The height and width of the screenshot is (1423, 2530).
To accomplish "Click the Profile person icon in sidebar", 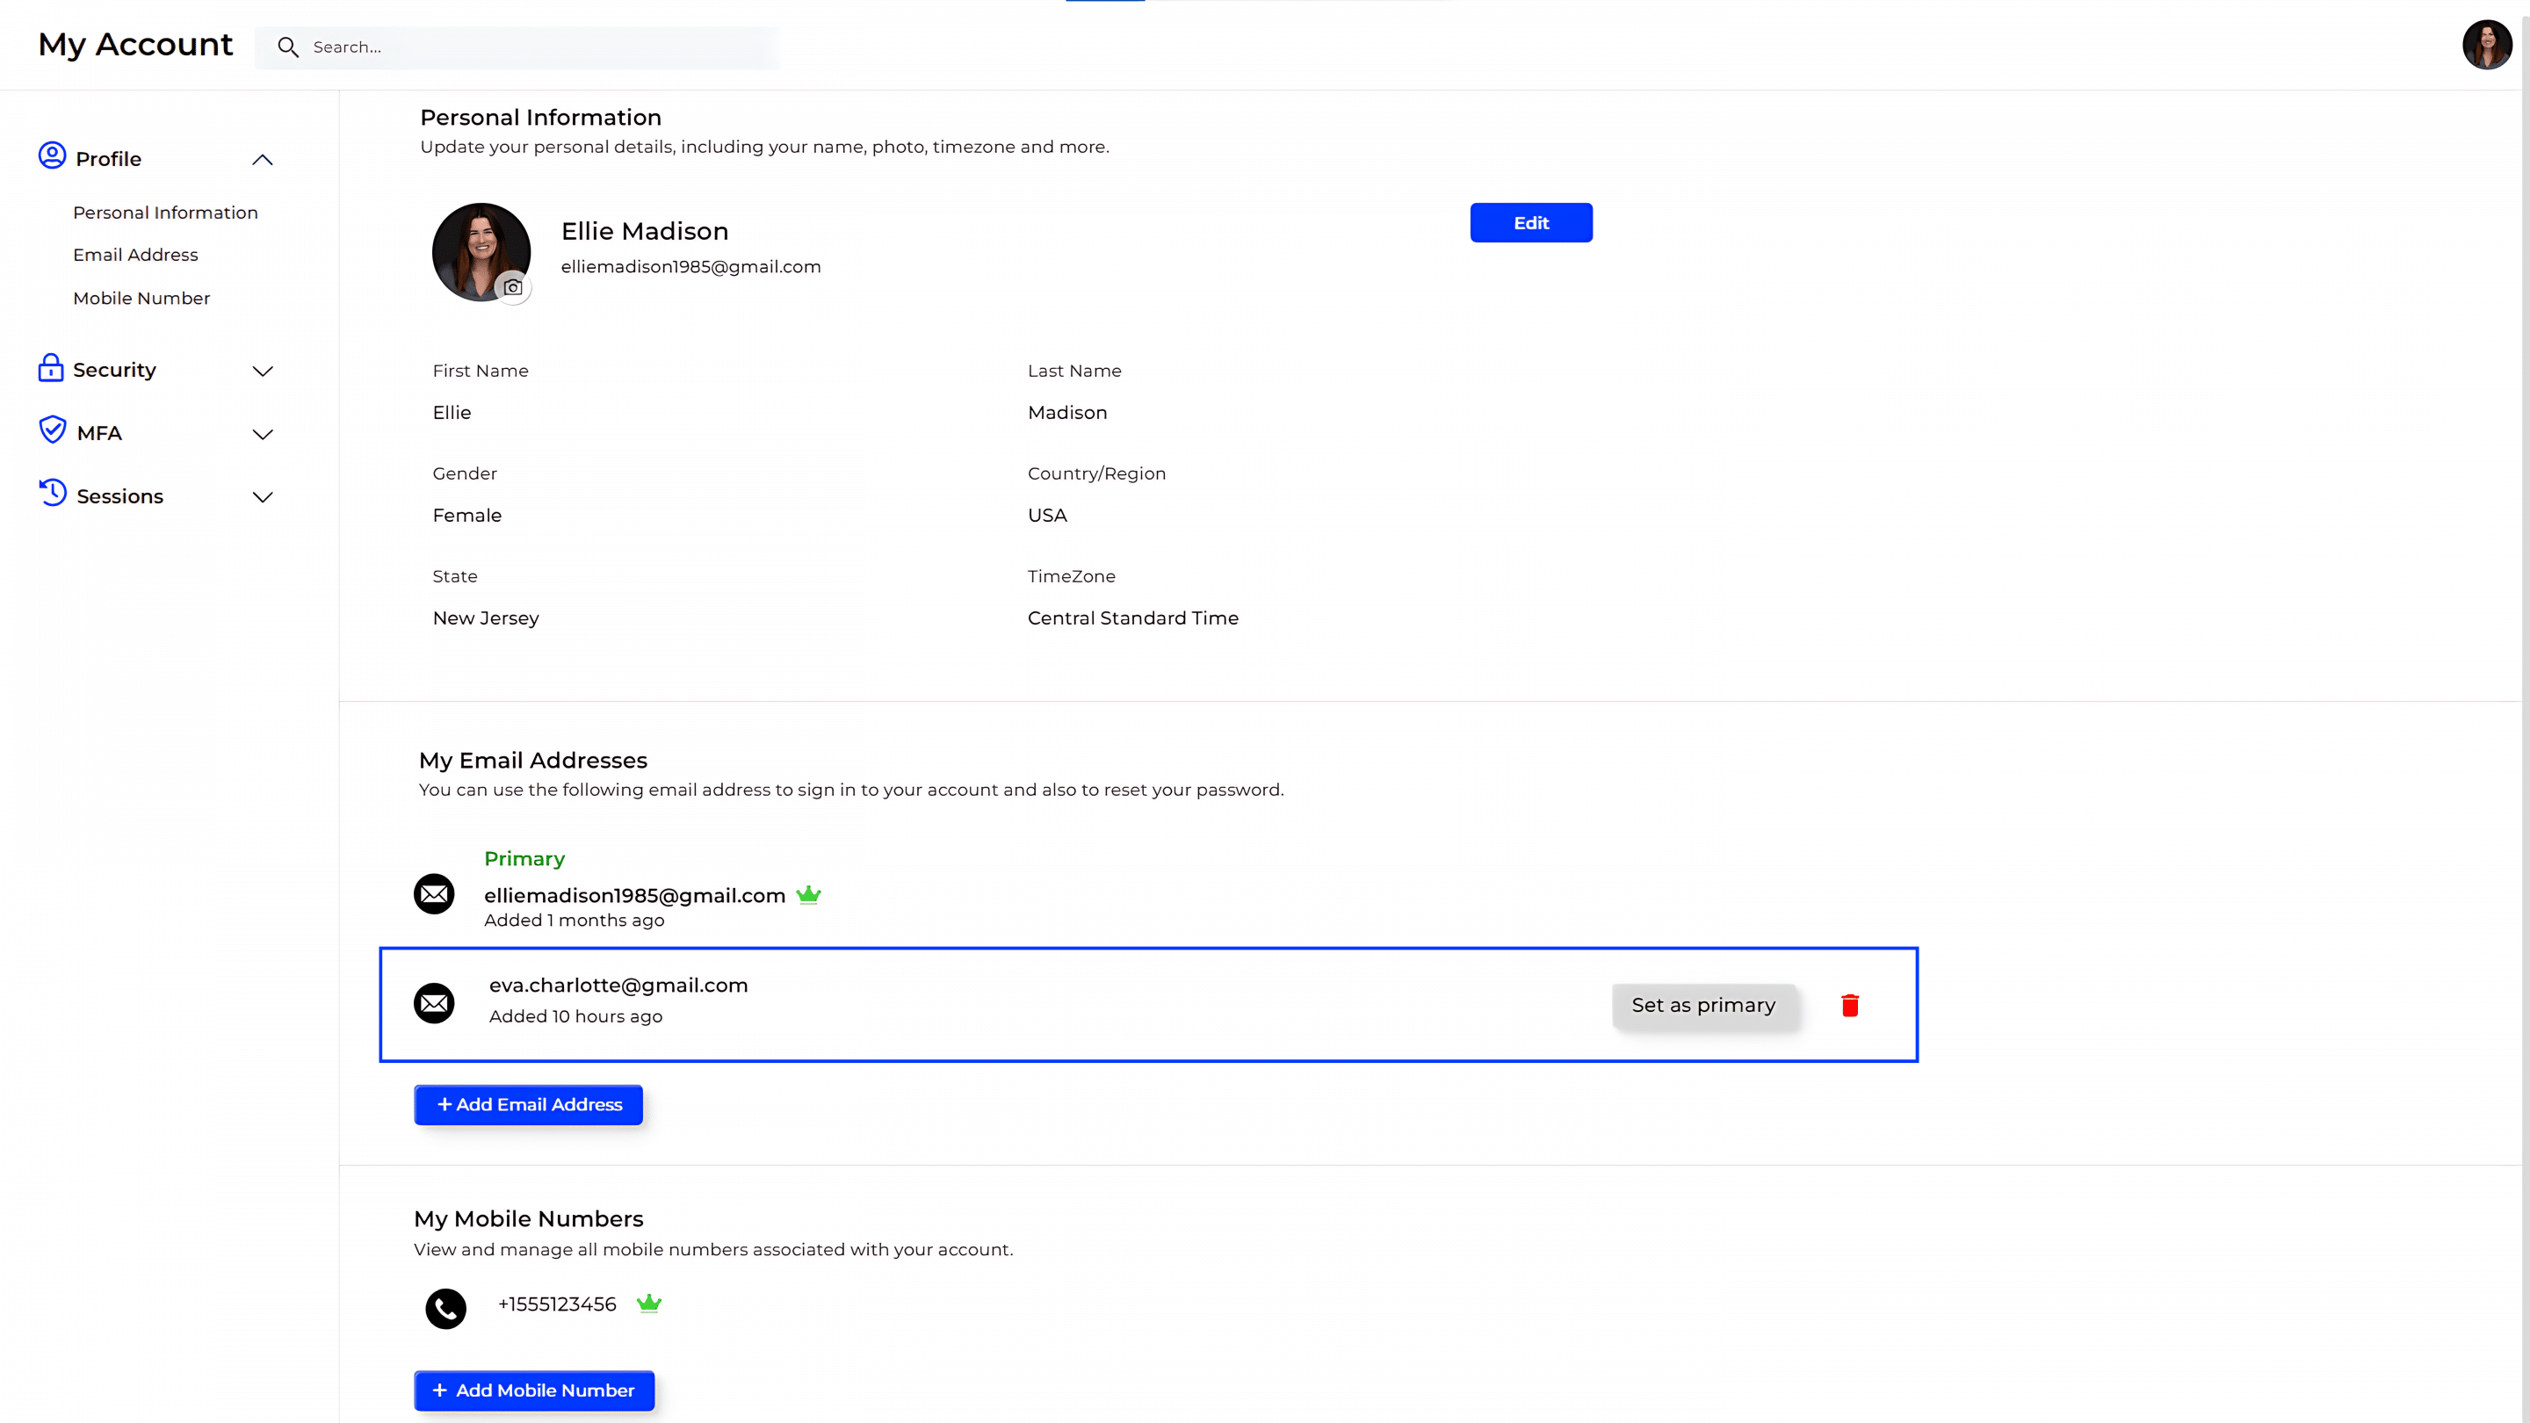I will click(52, 156).
